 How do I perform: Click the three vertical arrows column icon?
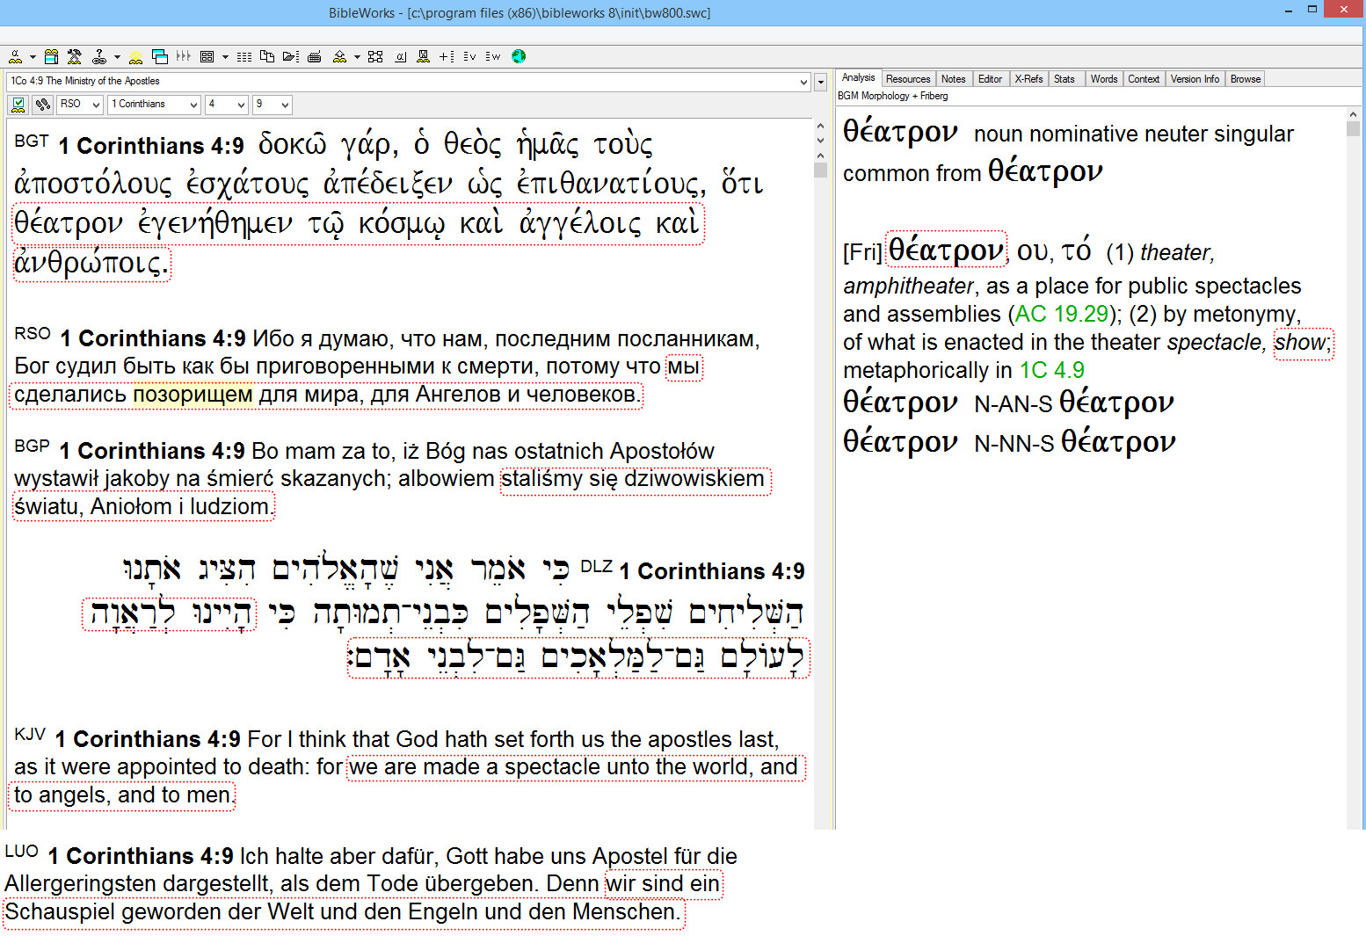point(184,56)
